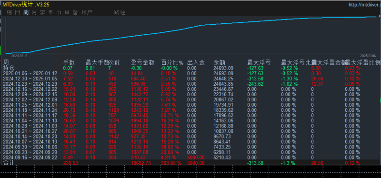Image resolution: width=381 pixels, height=178 pixels.
Task: Click the balance value 5210.43
Action: pyautogui.click(x=222, y=158)
